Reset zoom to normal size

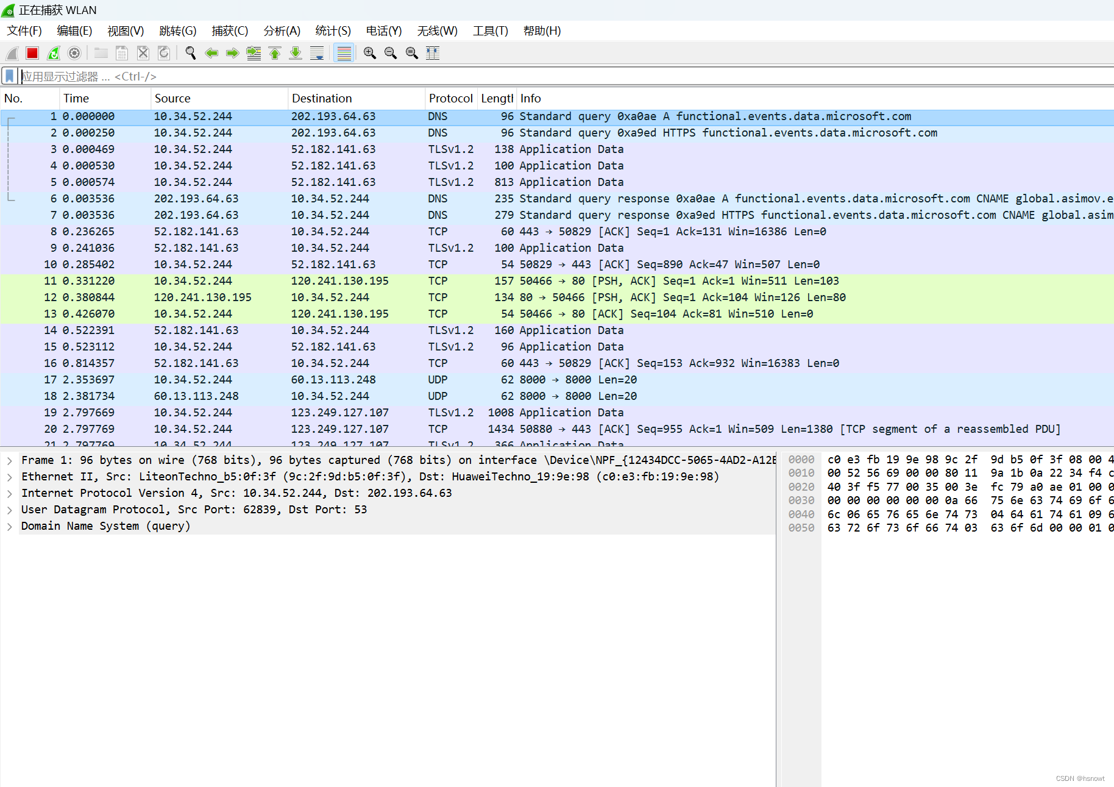pos(411,53)
